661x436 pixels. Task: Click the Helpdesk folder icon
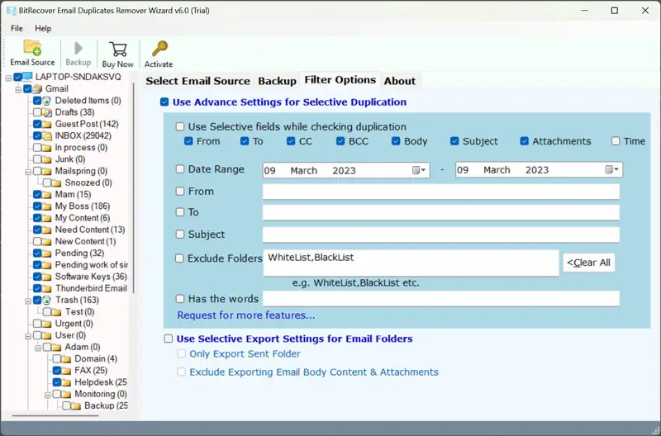67,382
